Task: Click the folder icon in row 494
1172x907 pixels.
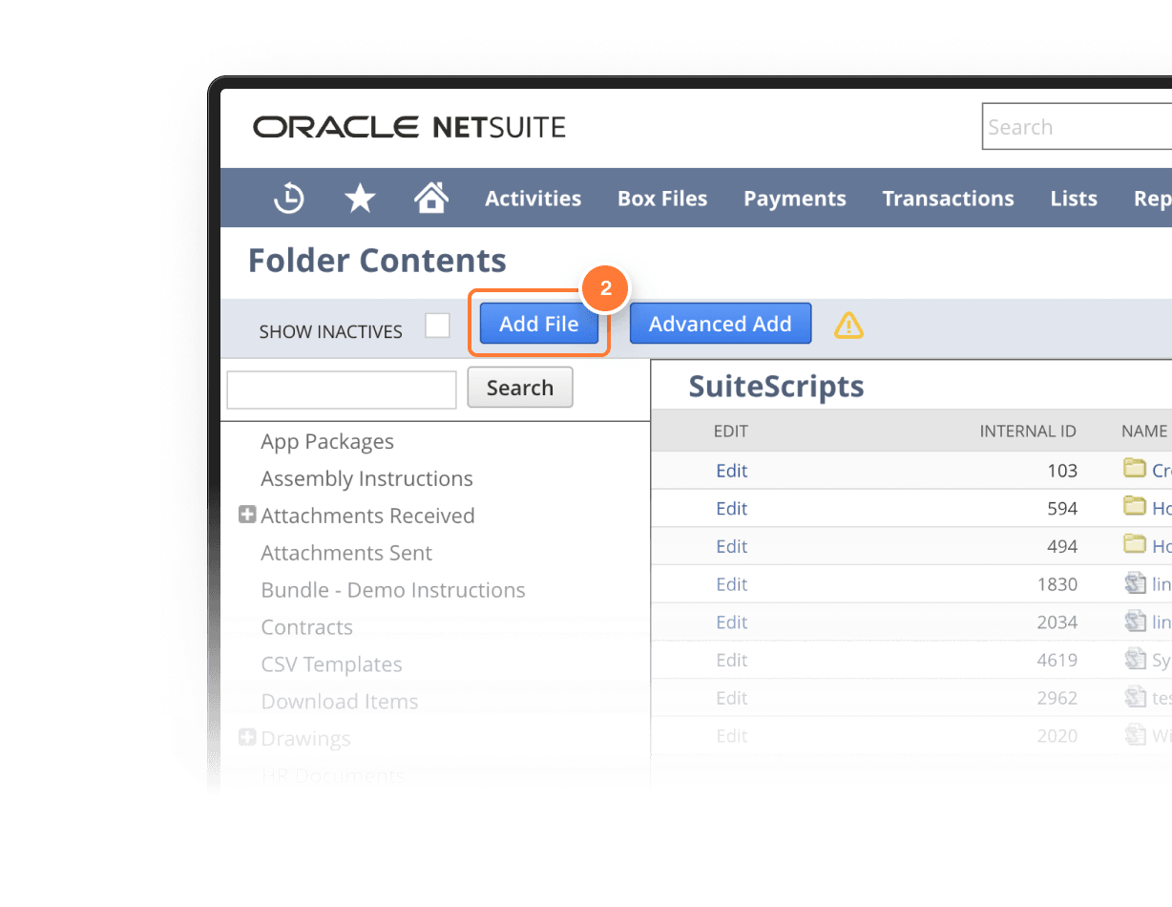Action: tap(1135, 544)
